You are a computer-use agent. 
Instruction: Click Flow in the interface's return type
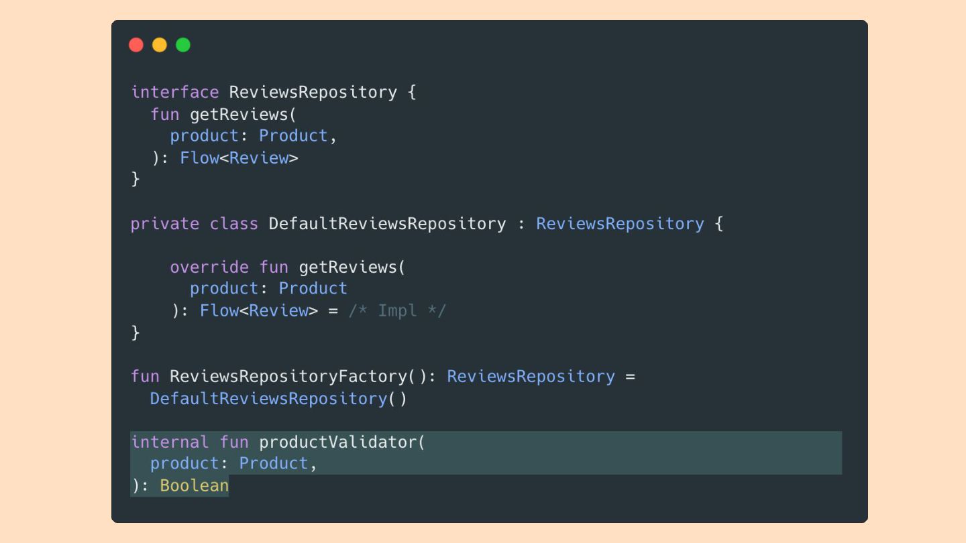point(199,158)
